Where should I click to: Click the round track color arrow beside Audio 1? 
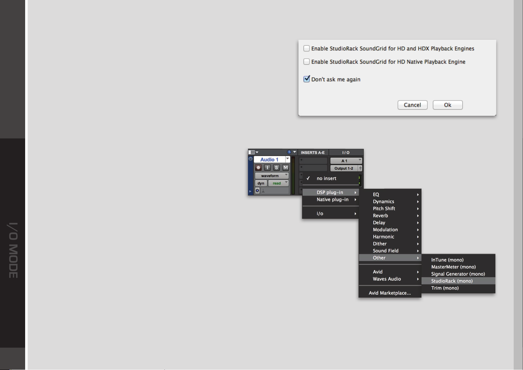pyautogui.click(x=250, y=159)
